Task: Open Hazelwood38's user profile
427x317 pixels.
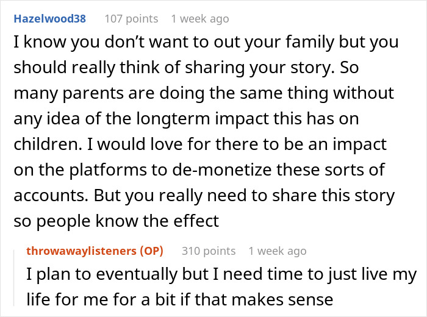Action: pos(49,18)
